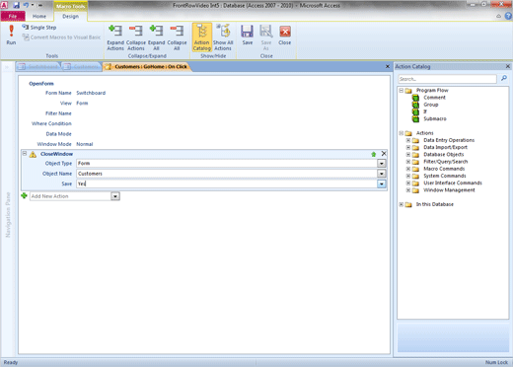Click the search magnifier icon
Viewport: 513px width, 367px height.
[504, 78]
